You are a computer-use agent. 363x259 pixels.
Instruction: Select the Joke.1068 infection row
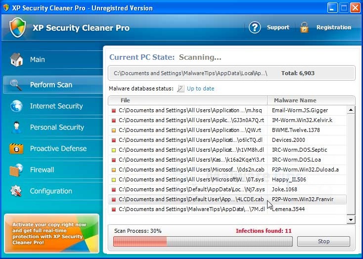[x=227, y=189]
